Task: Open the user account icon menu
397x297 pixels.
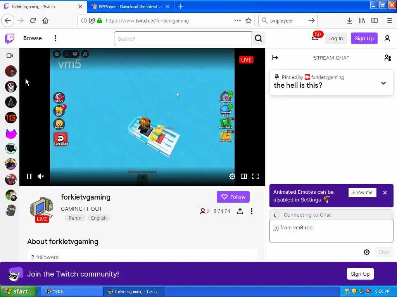Action: point(387,38)
